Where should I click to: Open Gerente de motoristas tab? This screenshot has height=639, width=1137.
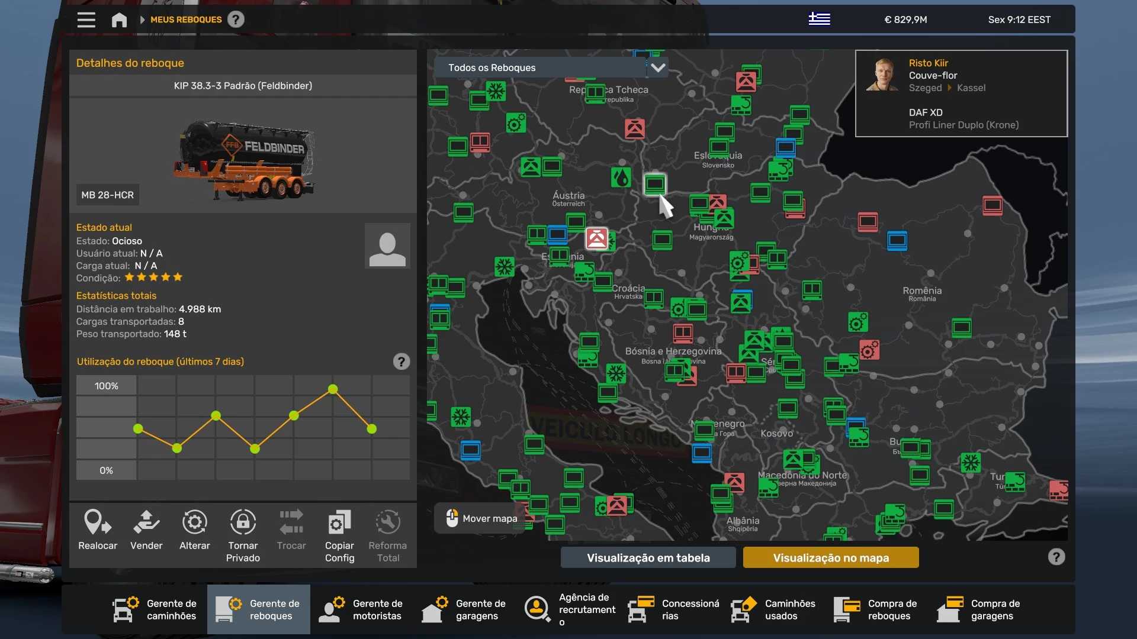[361, 609]
